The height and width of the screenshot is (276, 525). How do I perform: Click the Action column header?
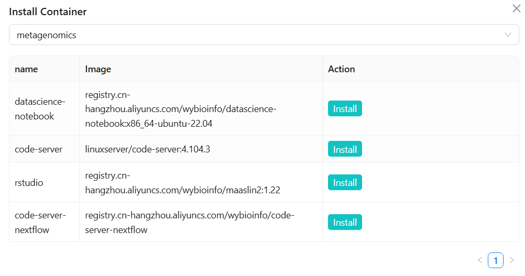pyautogui.click(x=341, y=69)
